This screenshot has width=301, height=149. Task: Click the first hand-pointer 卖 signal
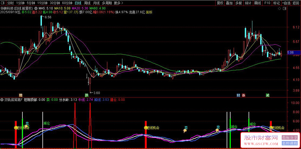click(x=26, y=126)
